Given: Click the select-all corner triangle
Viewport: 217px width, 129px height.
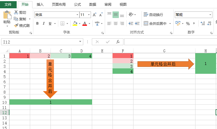Looking at the screenshot, I should [x=7, y=51].
